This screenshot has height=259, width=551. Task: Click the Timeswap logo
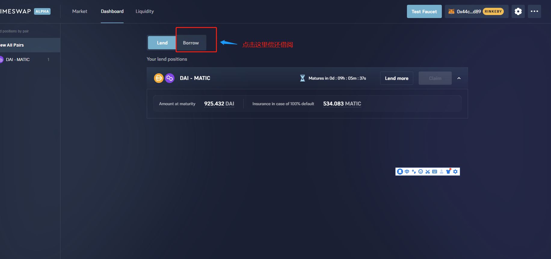click(15, 11)
